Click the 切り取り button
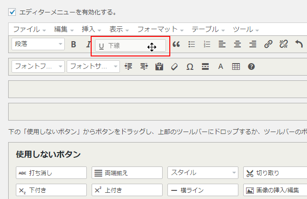The image size is (307, 199). [274, 173]
